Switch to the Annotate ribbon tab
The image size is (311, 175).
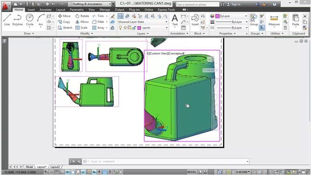coord(45,10)
